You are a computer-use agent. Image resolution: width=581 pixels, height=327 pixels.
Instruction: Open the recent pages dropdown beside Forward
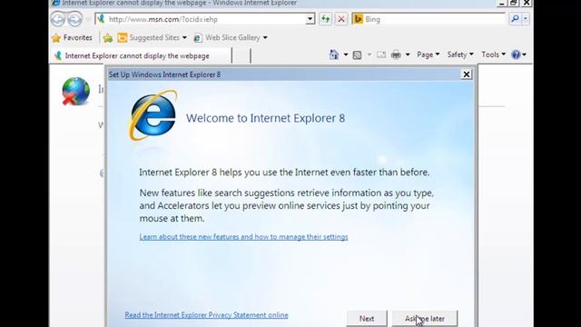[88, 19]
